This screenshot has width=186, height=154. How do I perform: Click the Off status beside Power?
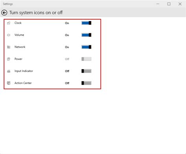pyautogui.click(x=67, y=59)
